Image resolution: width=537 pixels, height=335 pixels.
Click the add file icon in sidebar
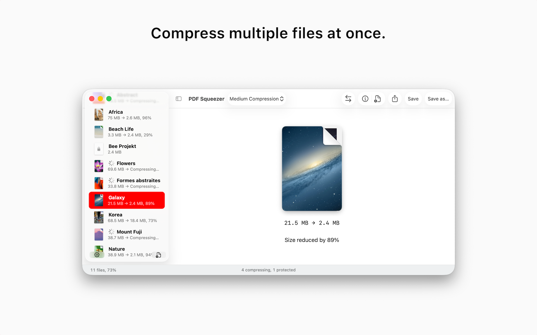pos(158,255)
